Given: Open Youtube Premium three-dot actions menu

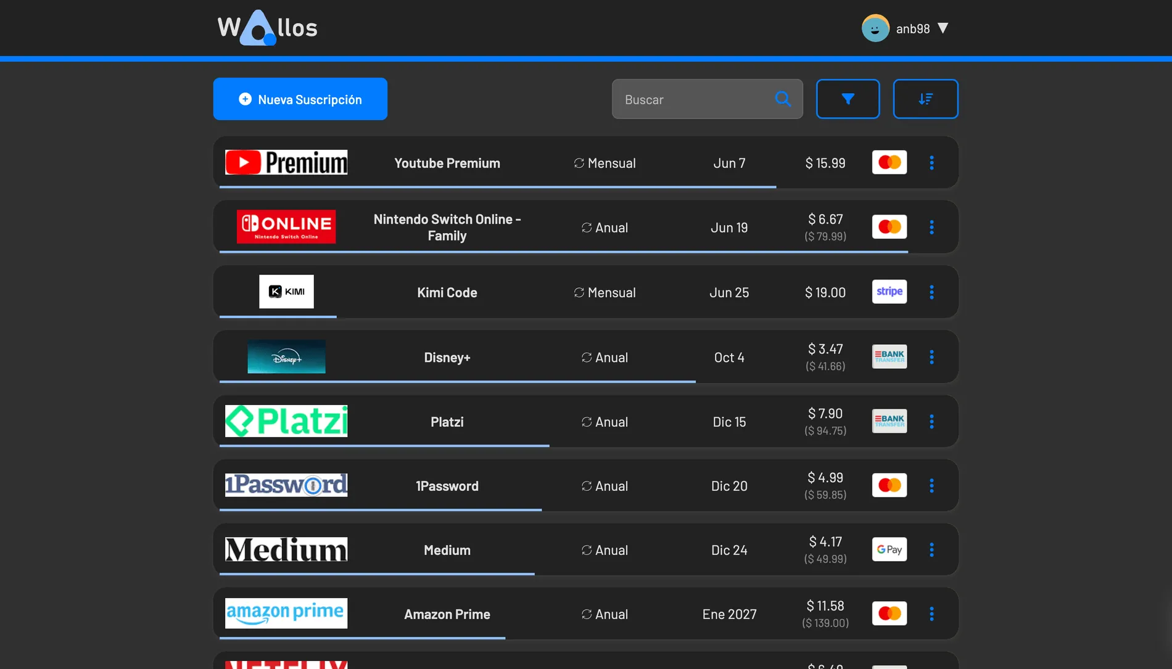Looking at the screenshot, I should coord(931,163).
